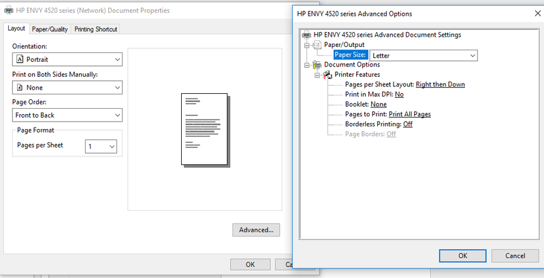544x278 pixels.
Task: Click the Print All Pages value
Action: (x=410, y=114)
